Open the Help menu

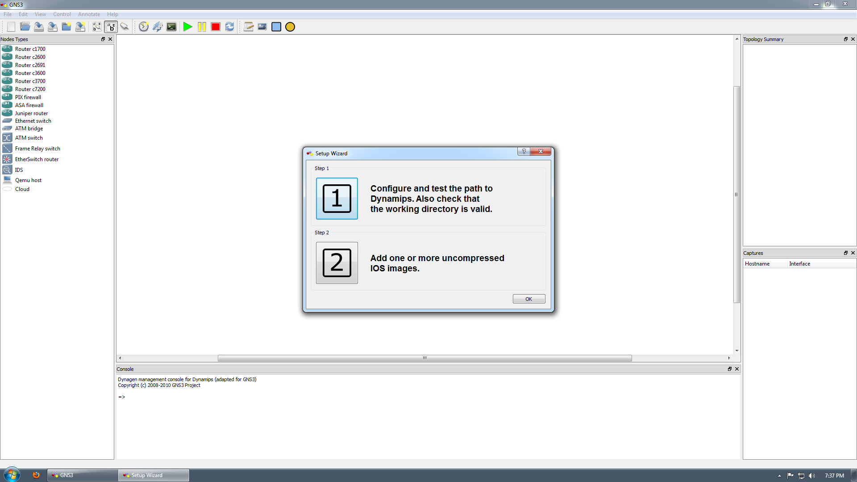point(112,14)
